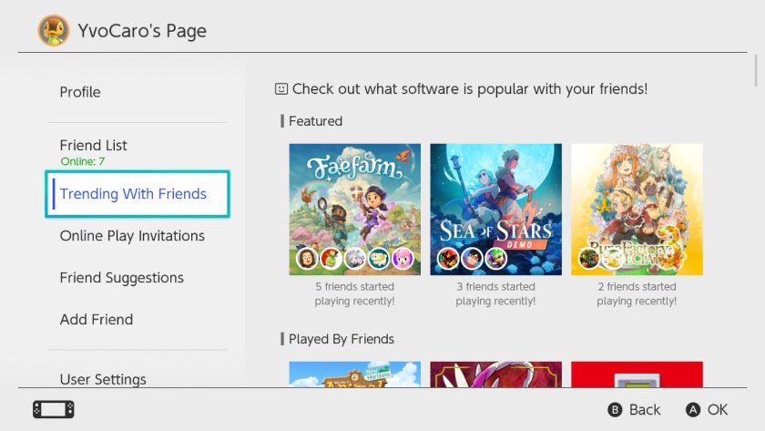Click first friend avatar on Rune Factory tile

[589, 259]
